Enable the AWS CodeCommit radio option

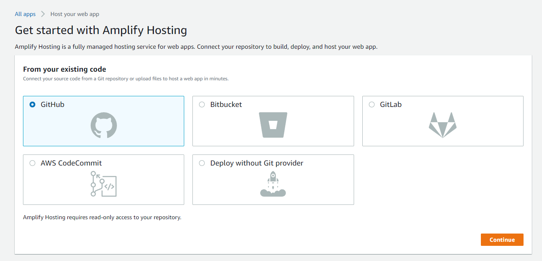tap(32, 163)
